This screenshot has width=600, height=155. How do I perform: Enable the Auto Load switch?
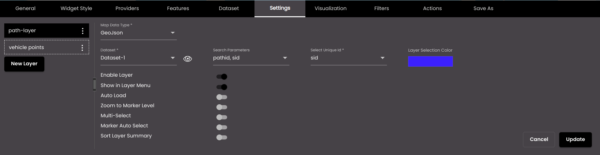pyautogui.click(x=222, y=97)
